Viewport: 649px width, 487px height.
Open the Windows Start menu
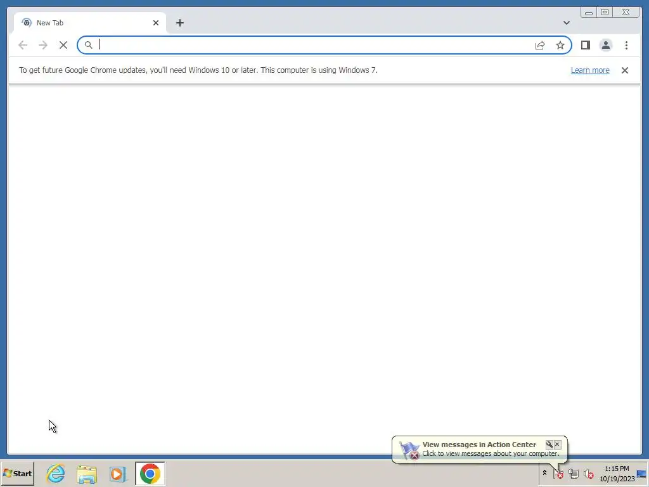click(x=17, y=473)
